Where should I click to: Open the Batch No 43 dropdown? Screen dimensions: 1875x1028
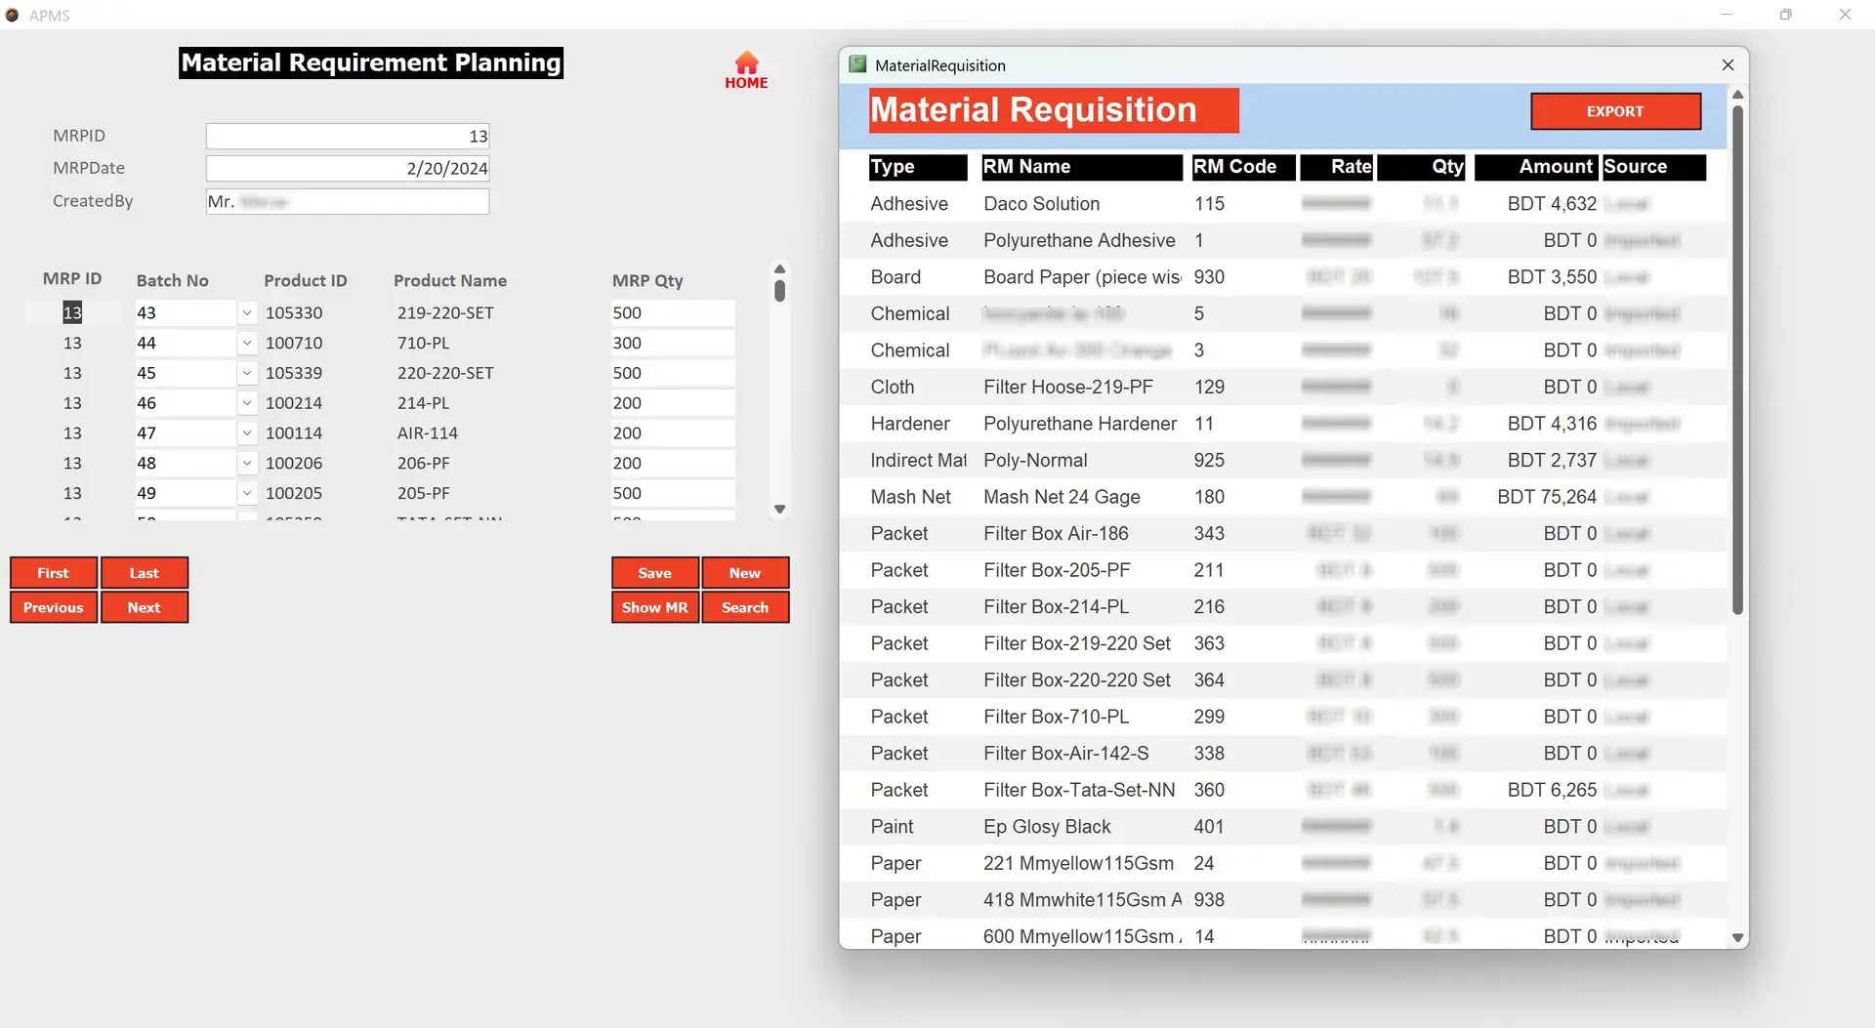(x=247, y=313)
